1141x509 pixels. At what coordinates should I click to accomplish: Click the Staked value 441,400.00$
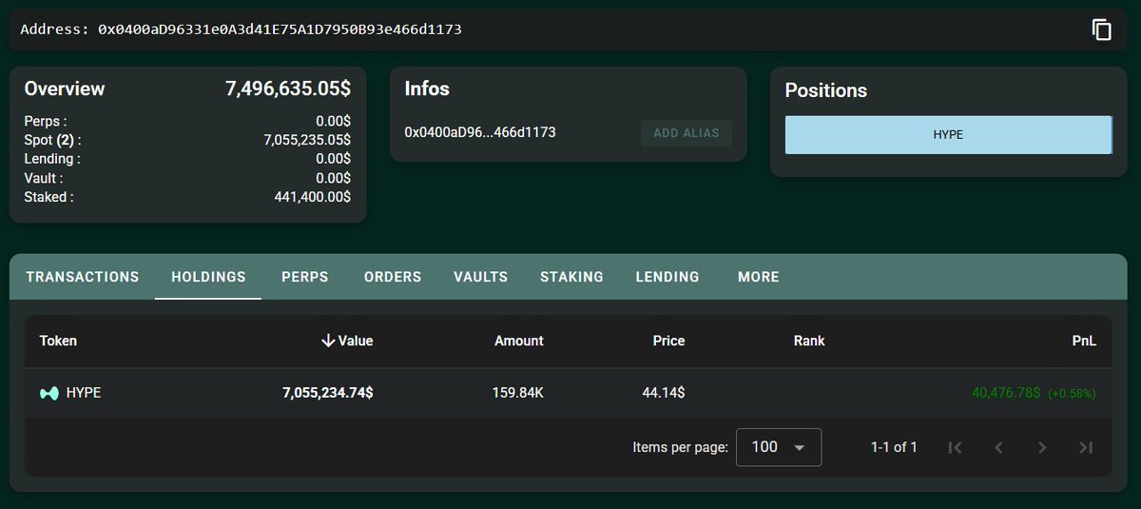pos(313,197)
